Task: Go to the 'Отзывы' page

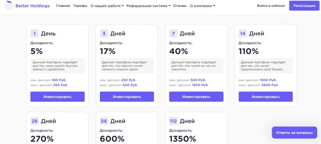Action: [x=180, y=6]
